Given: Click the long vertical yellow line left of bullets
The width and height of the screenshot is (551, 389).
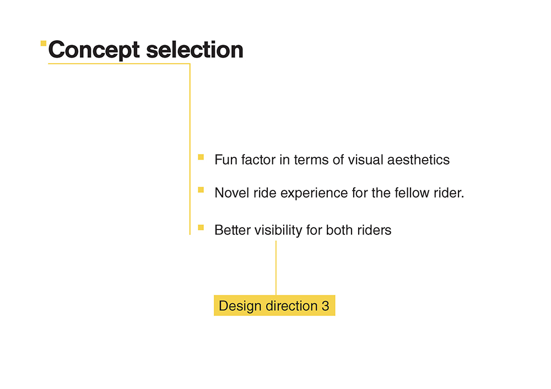Looking at the screenshot, I should click(x=190, y=149).
